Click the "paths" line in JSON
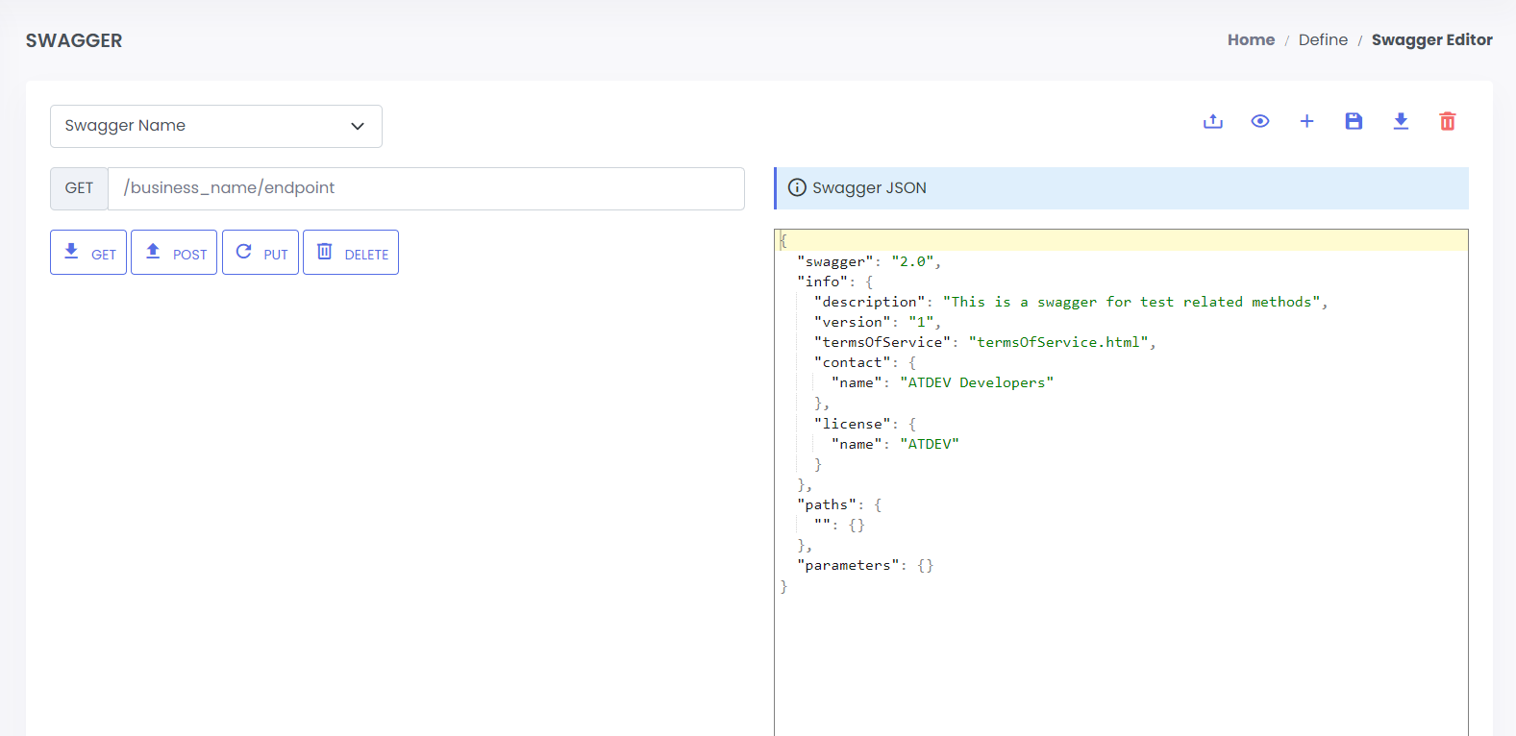This screenshot has height=736, width=1516. (x=839, y=504)
